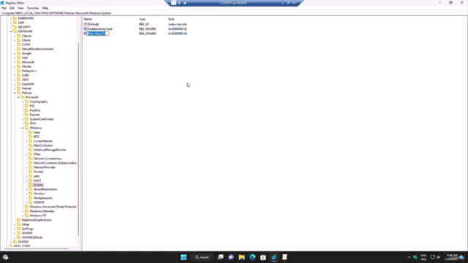Click the pin icon on remote session bar
468x263 pixels.
click(x=174, y=3)
